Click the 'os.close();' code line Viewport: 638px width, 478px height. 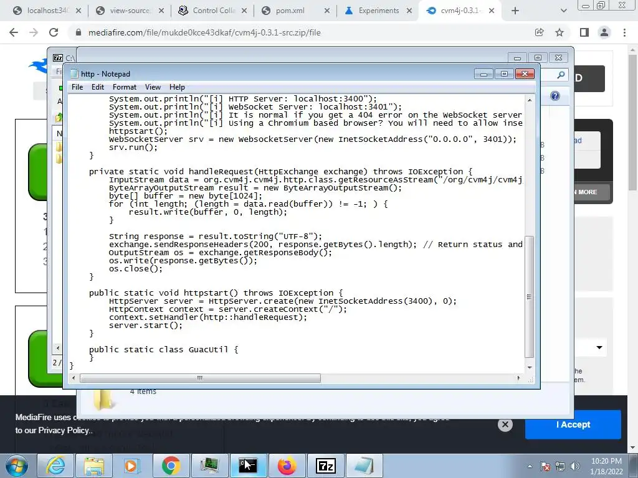[135, 268]
